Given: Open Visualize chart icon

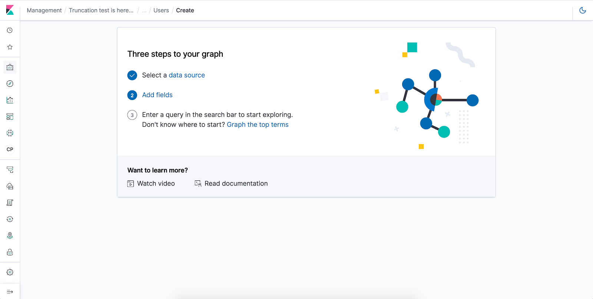Looking at the screenshot, I should pyautogui.click(x=10, y=100).
